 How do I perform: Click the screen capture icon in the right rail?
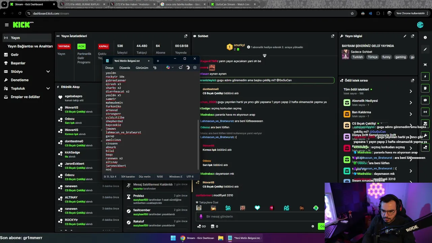pyautogui.click(x=425, y=64)
